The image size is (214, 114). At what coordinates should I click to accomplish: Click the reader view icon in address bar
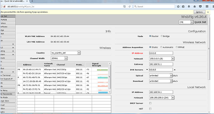124,7
